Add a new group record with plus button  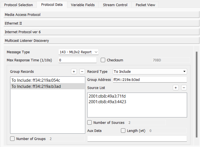74,72
